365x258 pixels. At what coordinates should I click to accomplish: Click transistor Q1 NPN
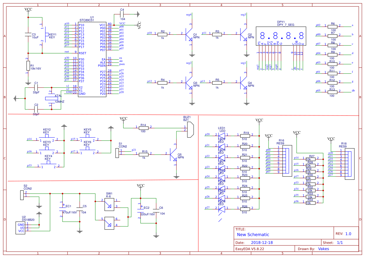click(x=189, y=34)
